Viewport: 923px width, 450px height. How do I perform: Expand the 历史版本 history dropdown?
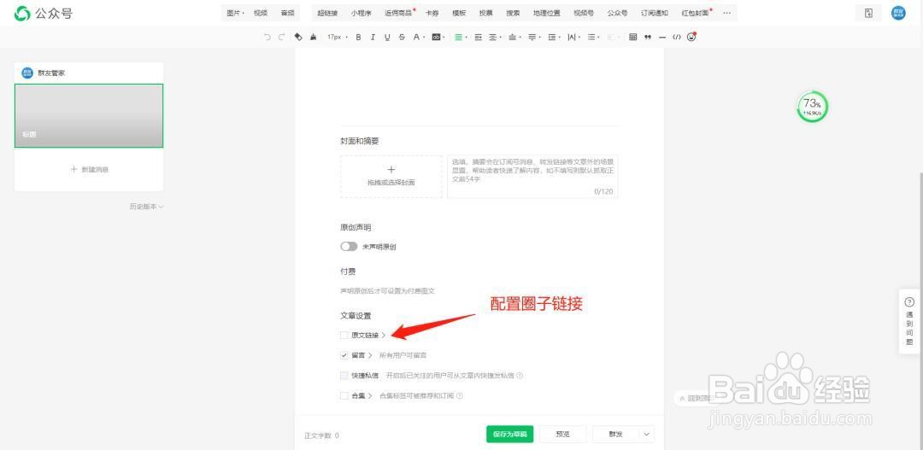pos(147,207)
